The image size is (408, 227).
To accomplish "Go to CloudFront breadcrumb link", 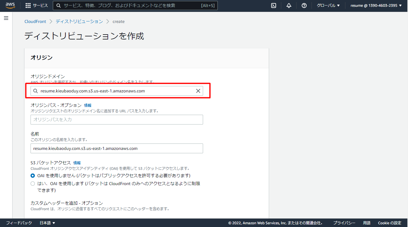I will tap(35, 21).
